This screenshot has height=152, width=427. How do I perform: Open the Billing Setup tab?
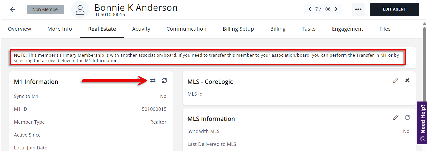[x=238, y=29]
